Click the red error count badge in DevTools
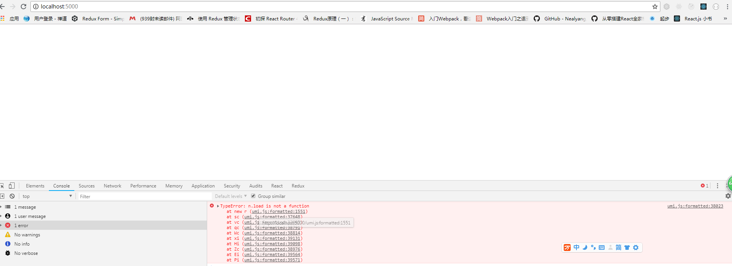This screenshot has height=266, width=732. (x=705, y=186)
